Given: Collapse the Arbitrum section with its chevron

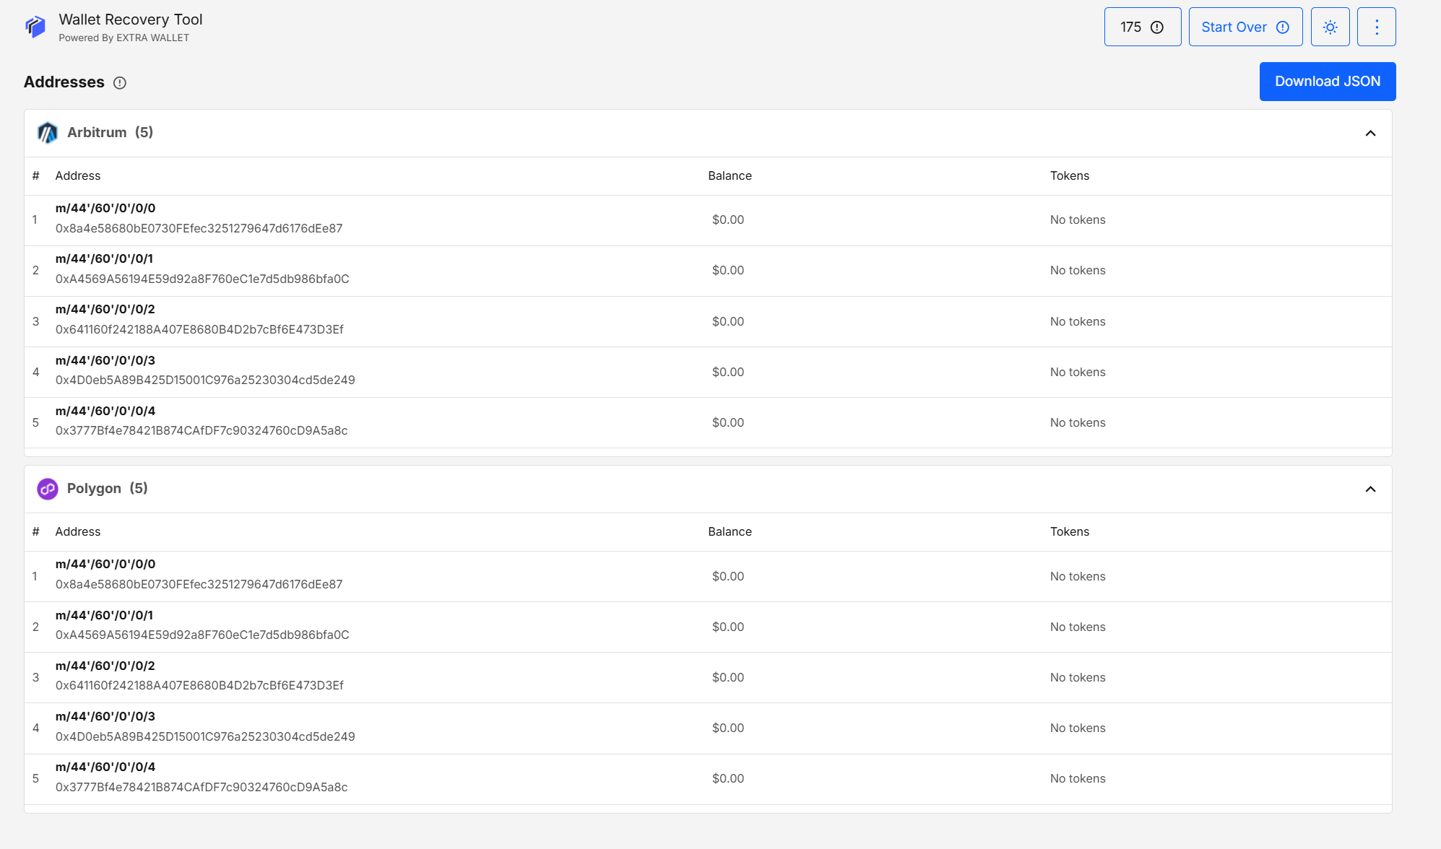Looking at the screenshot, I should point(1370,133).
